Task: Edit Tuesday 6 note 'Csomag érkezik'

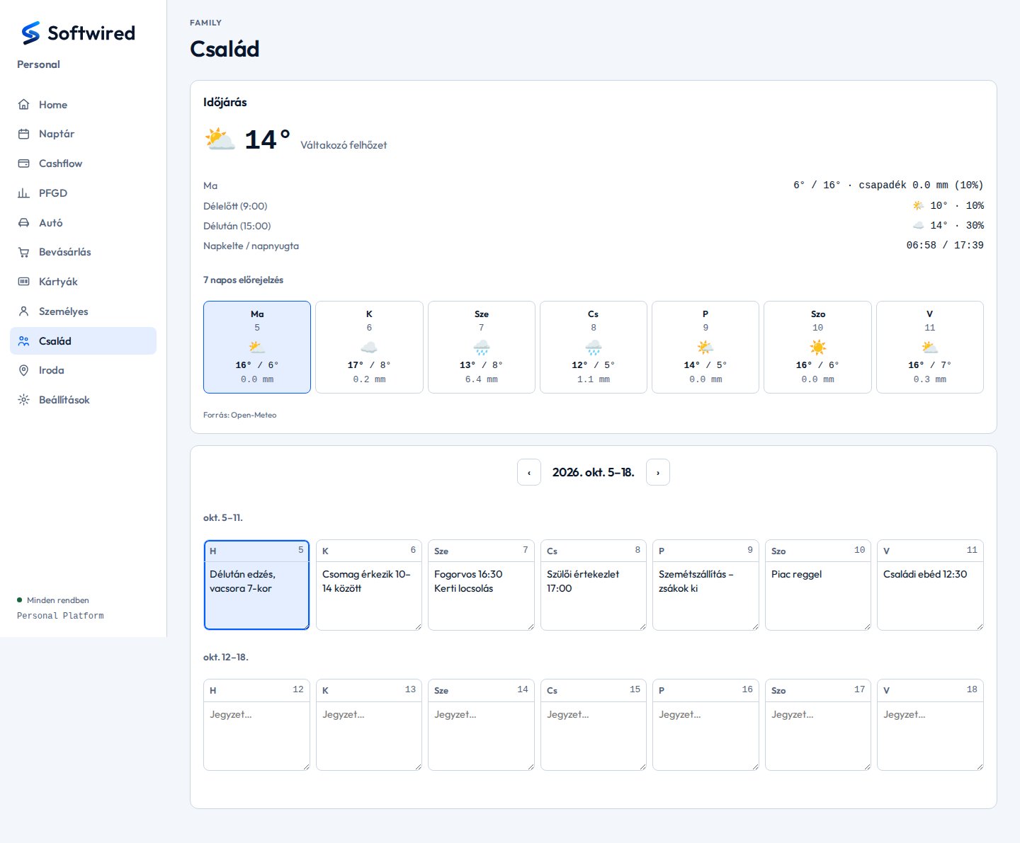Action: click(x=369, y=595)
